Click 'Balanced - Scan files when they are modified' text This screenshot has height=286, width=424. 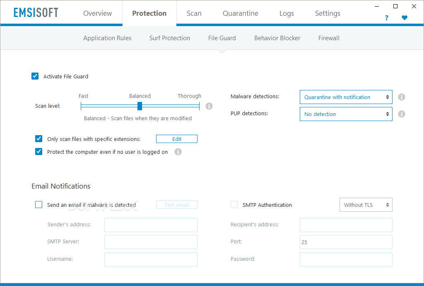(137, 118)
